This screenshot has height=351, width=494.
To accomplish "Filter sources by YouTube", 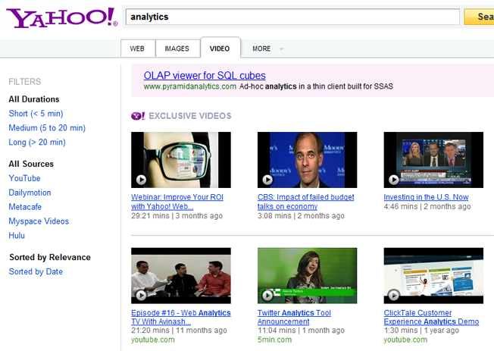I will 24,178.
